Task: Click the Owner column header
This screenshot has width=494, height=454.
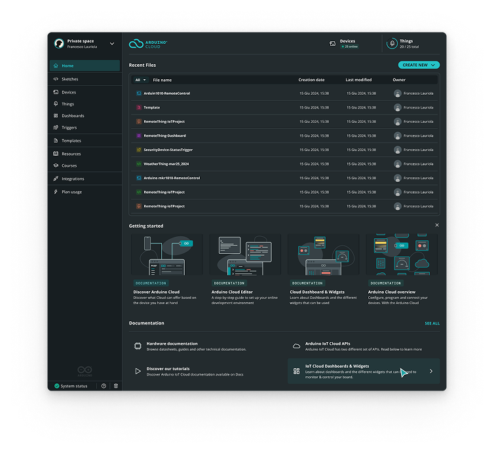Action: [399, 80]
